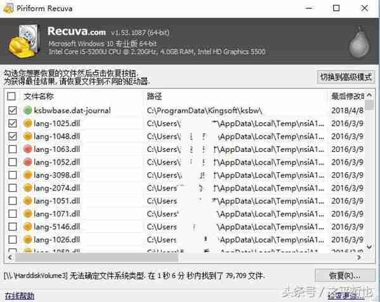
Task: Click the vertical scrollbar down arrow
Action: pyautogui.click(x=369, y=247)
